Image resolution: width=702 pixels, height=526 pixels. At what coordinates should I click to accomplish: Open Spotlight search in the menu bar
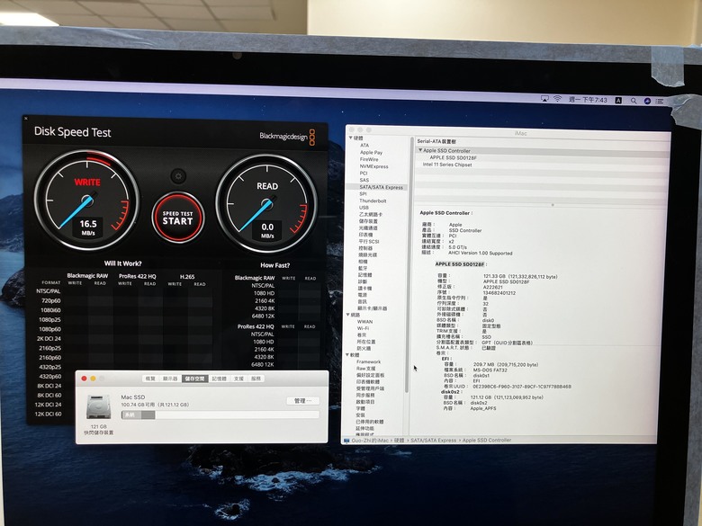point(634,101)
